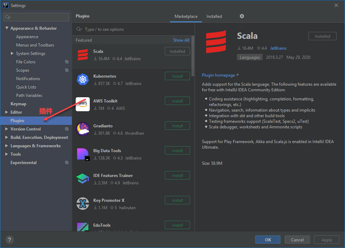Image resolution: width=345 pixels, height=248 pixels.
Task: Click OK to confirm settings
Action: pyautogui.click(x=268, y=240)
